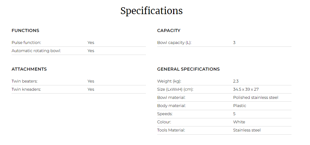Select the Automatic rotating bowl label
This screenshot has width=310, height=145.
[36, 51]
